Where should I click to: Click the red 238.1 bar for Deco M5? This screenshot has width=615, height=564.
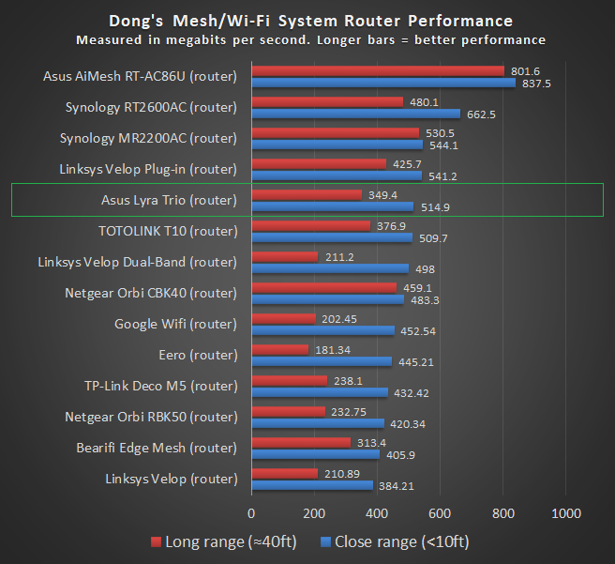(x=290, y=381)
